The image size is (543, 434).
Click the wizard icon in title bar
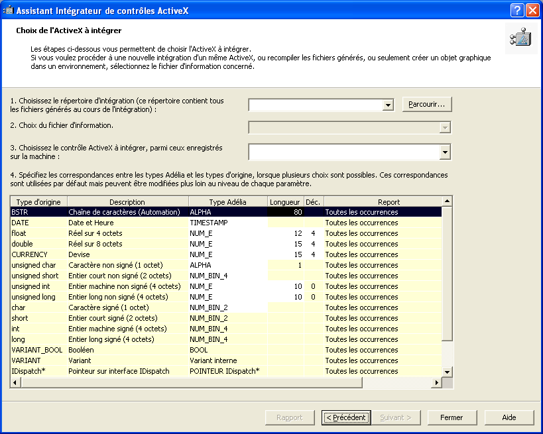[9, 10]
